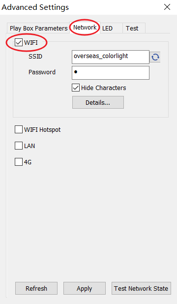
Task: Click into the Password field
Action: coord(111,73)
